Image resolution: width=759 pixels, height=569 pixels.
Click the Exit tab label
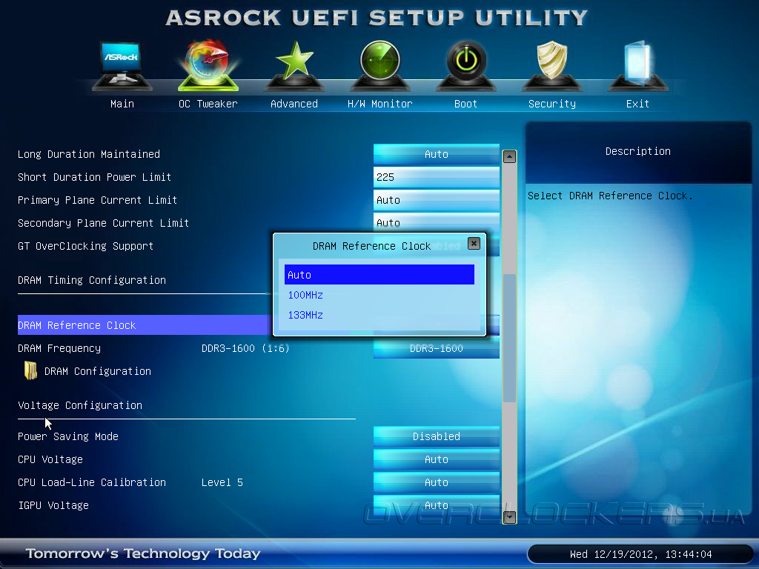(x=637, y=104)
